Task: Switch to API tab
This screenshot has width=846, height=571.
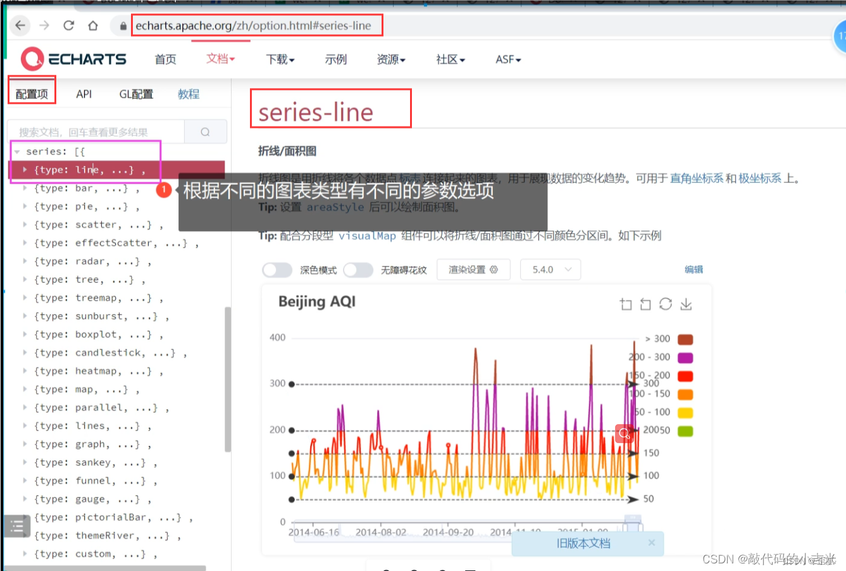Action: 84,94
